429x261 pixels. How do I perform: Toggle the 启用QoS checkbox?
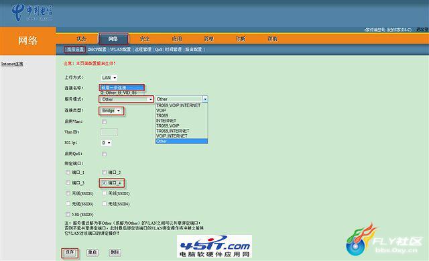click(105, 154)
